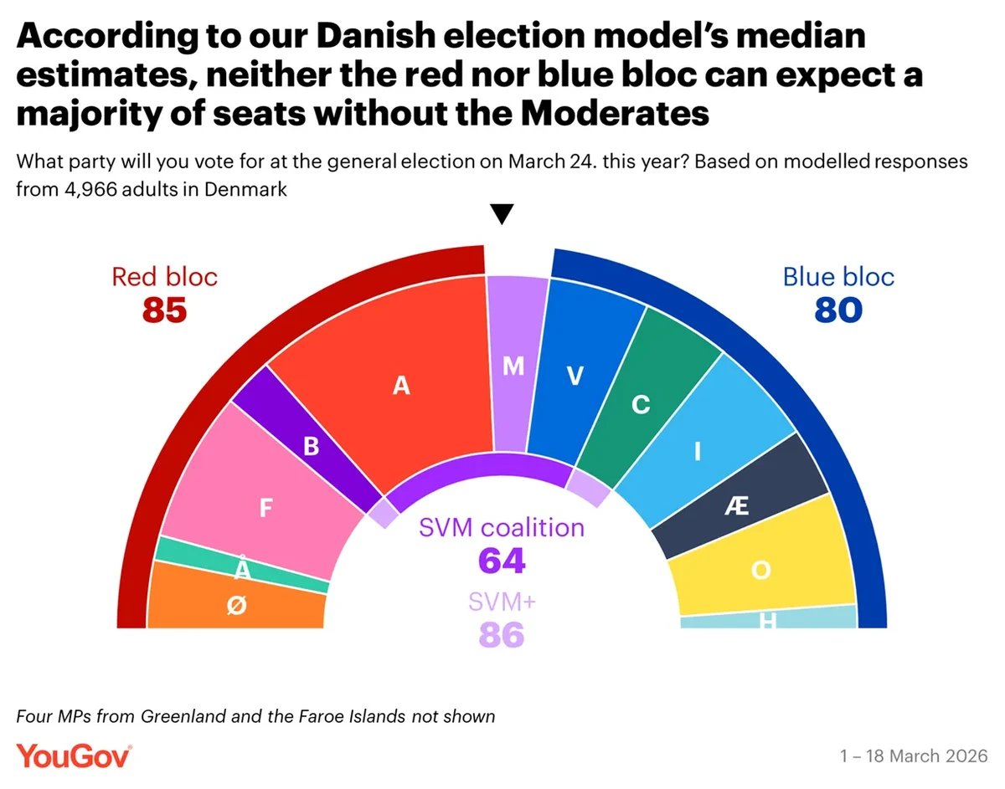
Task: Select the Blue bloc 80 label
Action: point(838,294)
